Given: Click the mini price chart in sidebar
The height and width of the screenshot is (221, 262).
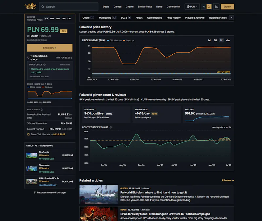Looking at the screenshot, I should point(50,95).
